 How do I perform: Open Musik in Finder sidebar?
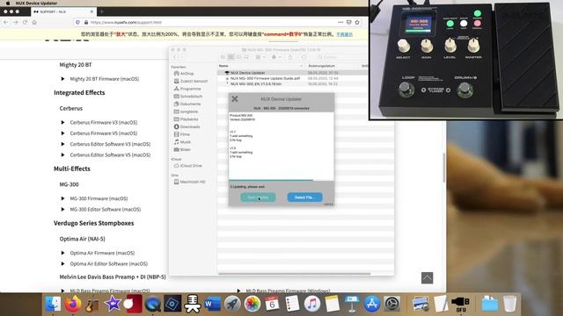182,142
